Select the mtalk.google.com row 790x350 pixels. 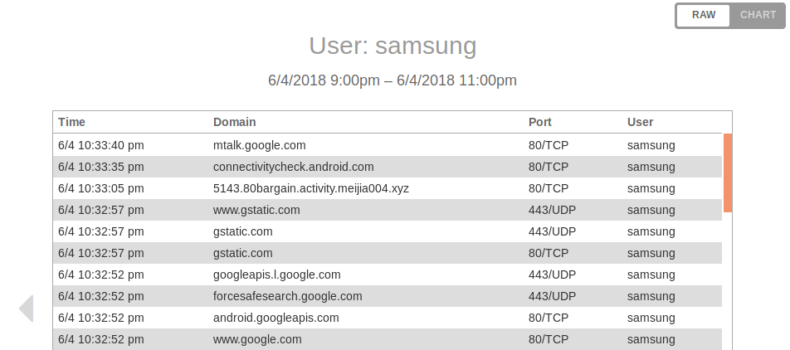tap(260, 145)
